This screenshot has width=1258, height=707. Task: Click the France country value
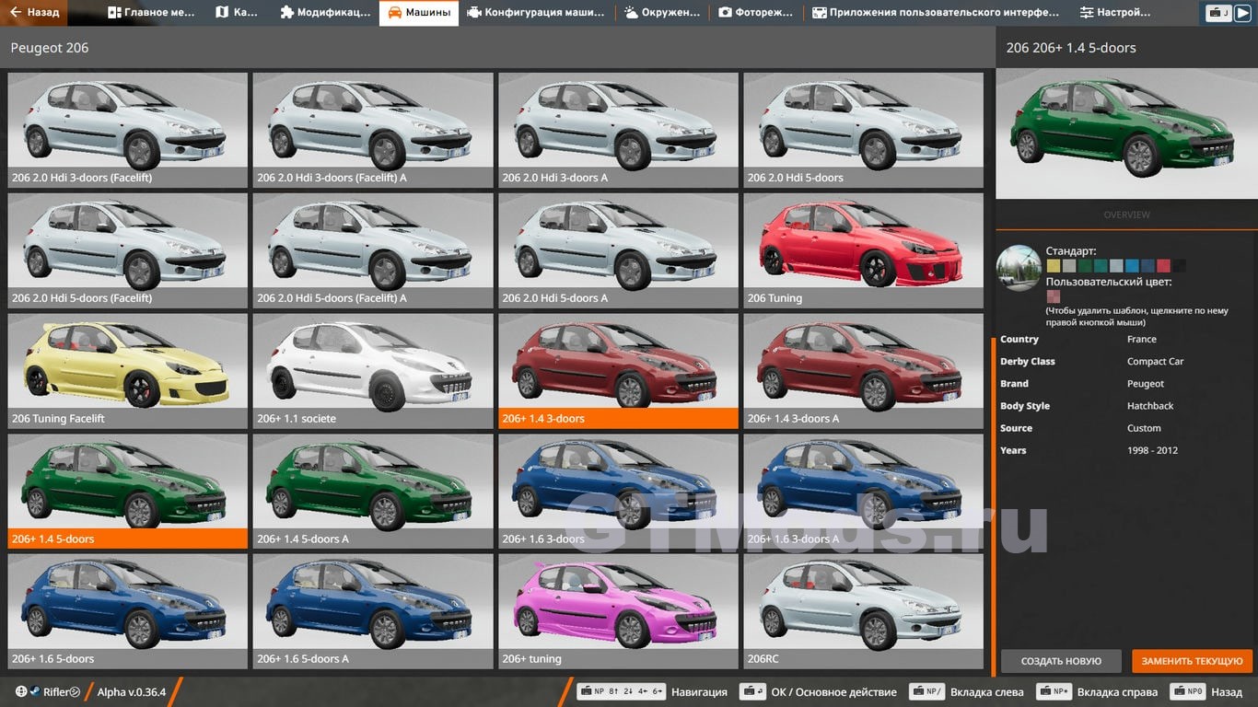(x=1142, y=340)
